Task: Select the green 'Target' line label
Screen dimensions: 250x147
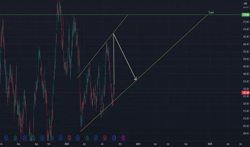Action: (x=211, y=12)
